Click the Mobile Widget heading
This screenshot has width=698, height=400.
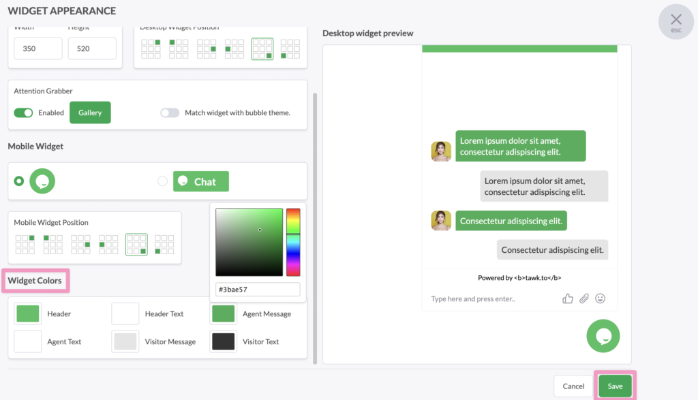tap(35, 146)
